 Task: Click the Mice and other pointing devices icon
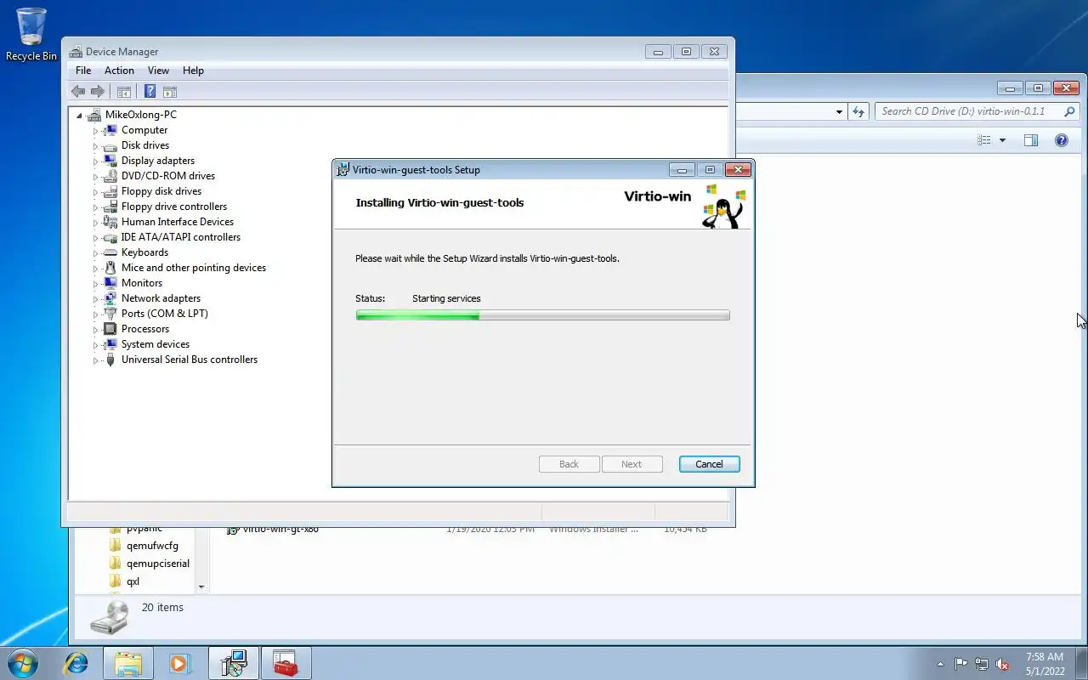pos(110,268)
